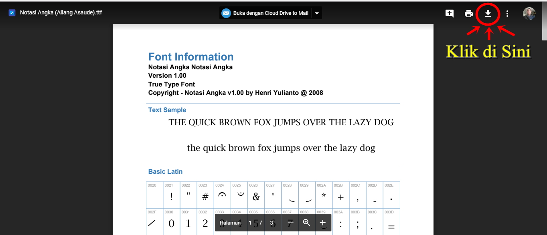Click the Basic Latin heading
The height and width of the screenshot is (235, 547).
(x=166, y=172)
